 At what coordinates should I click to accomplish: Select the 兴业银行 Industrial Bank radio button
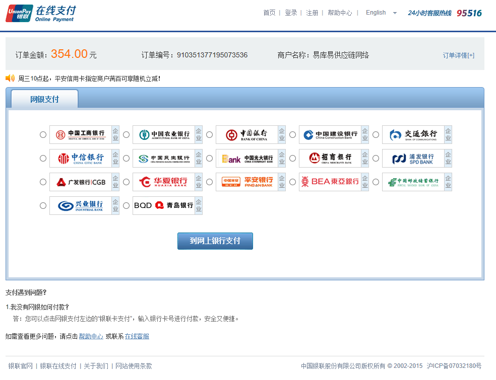click(43, 206)
